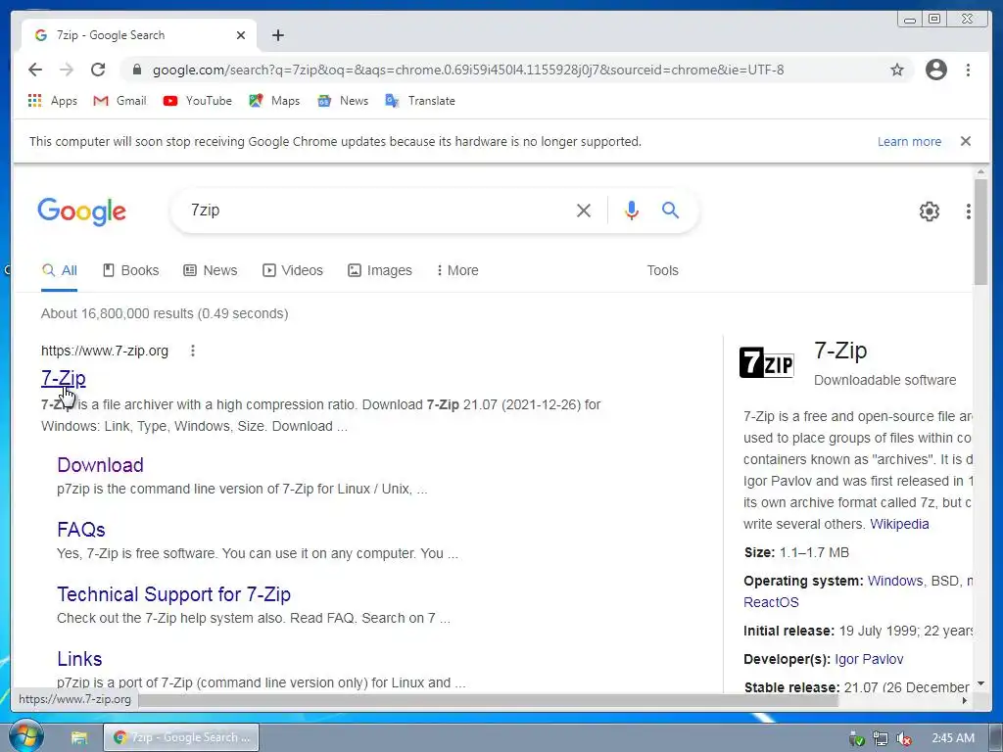This screenshot has width=1003, height=752.
Task: Go back with the browser back arrow
Action: 35,70
